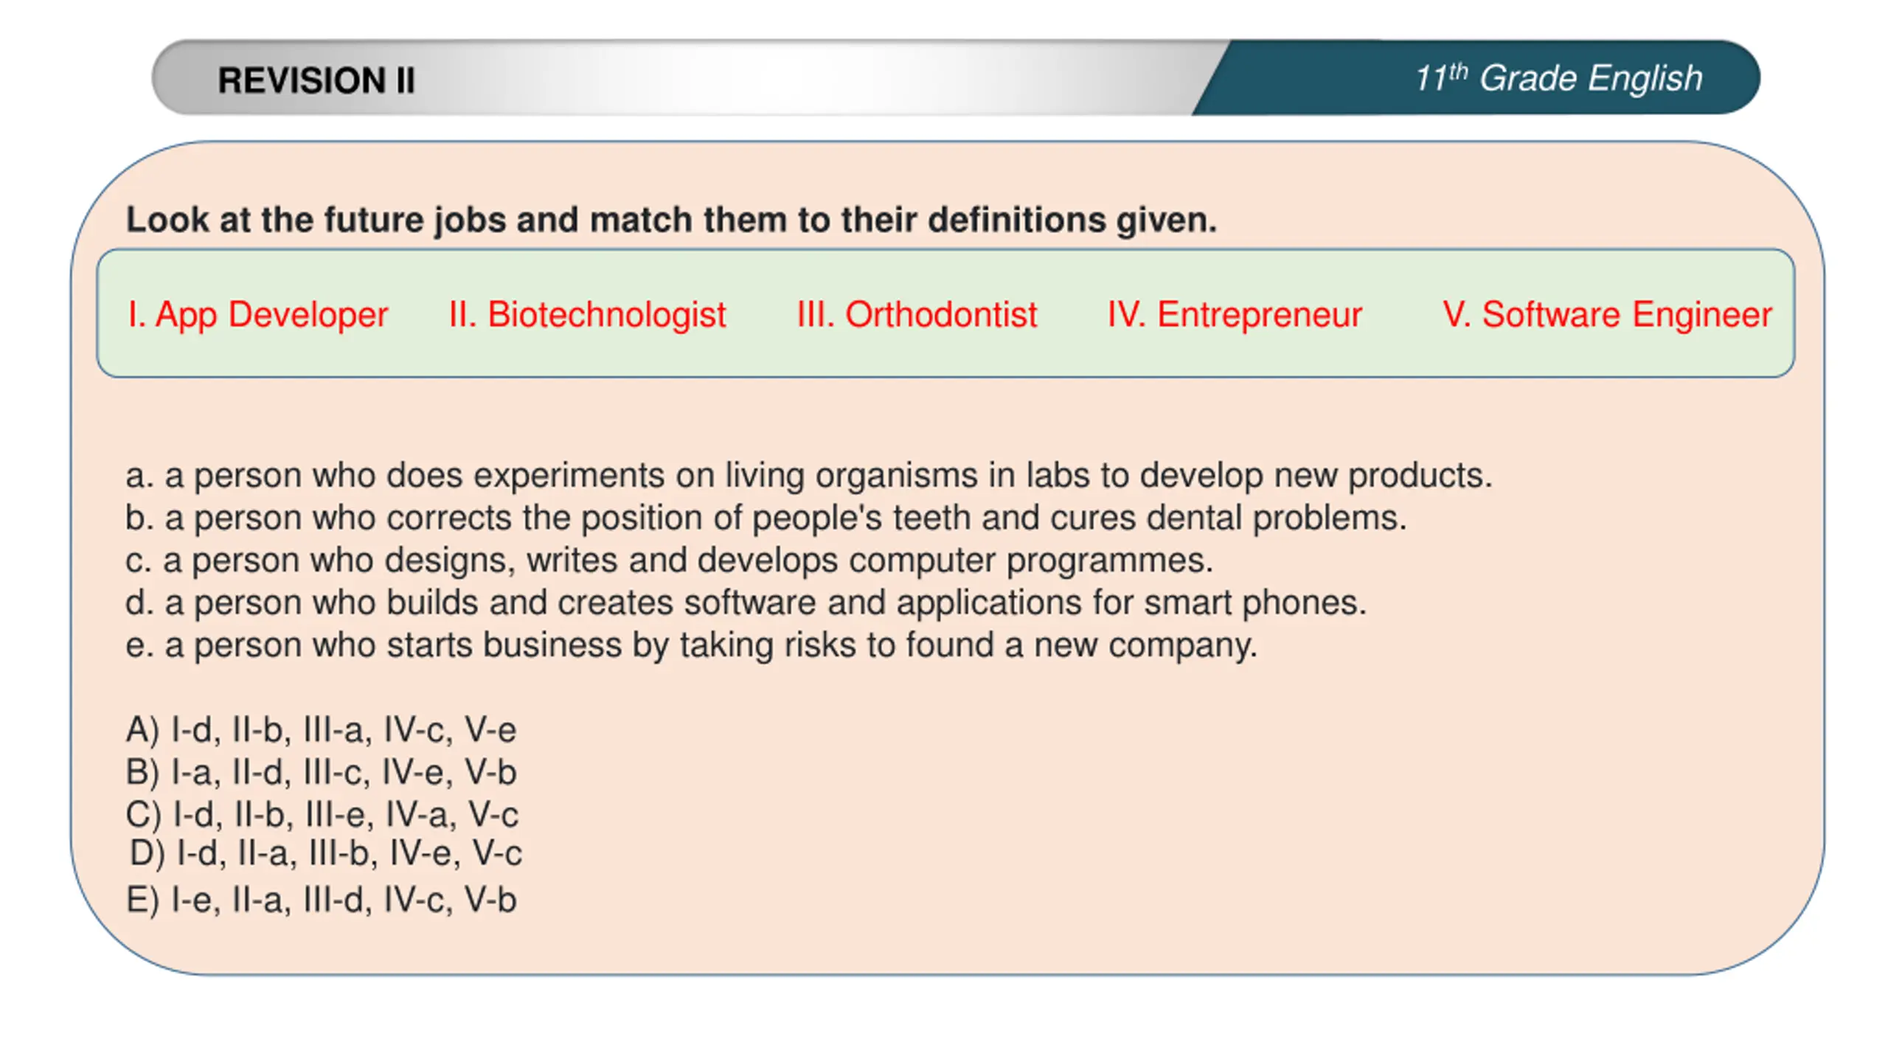The width and height of the screenshot is (1888, 1062).
Task: Click the 11th Grade English label
Action: point(1558,78)
